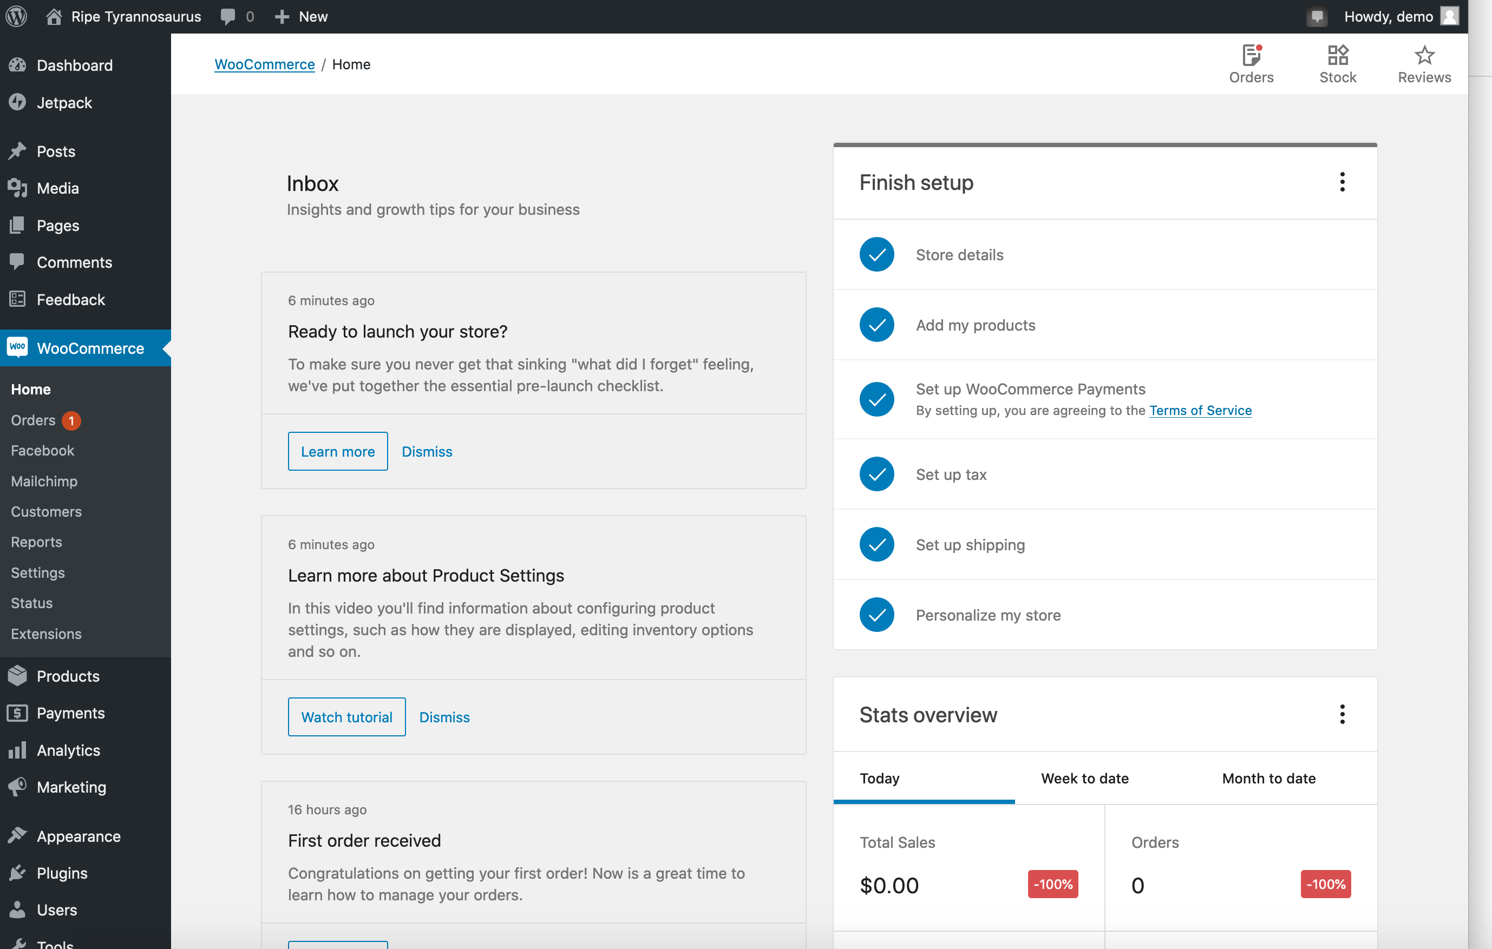Click the Appearance brush icon
This screenshot has width=1492, height=949.
coord(17,836)
